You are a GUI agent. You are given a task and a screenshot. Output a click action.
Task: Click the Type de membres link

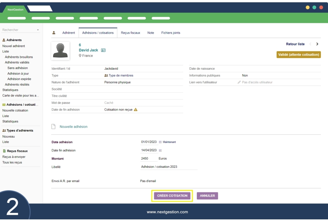pos(121,76)
